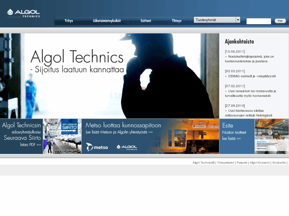Open the Esitteet menu

146,21
